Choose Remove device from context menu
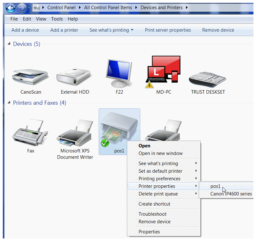 pos(164,222)
